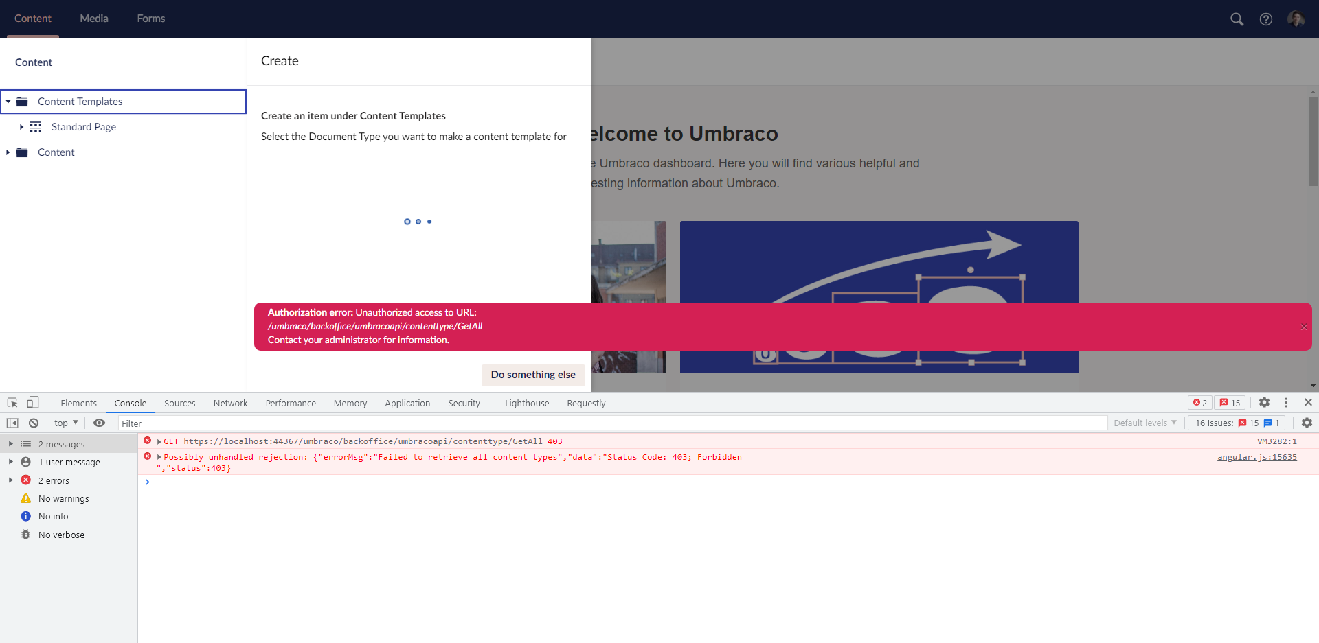
Task: Dismiss the red authorization error notification
Action: click(1304, 327)
